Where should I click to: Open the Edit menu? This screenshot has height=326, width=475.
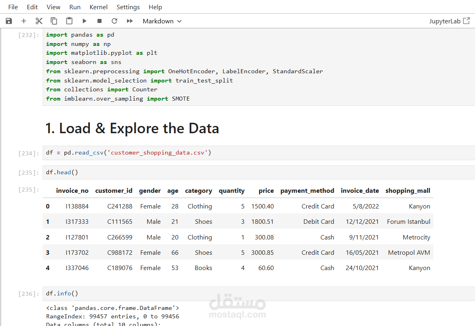(32, 7)
